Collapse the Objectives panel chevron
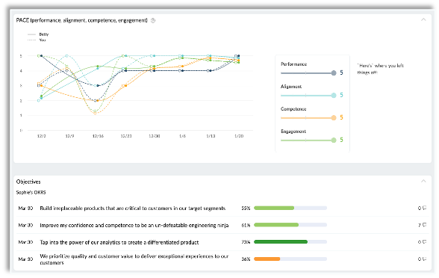This screenshot has width=439, height=278. click(x=423, y=181)
